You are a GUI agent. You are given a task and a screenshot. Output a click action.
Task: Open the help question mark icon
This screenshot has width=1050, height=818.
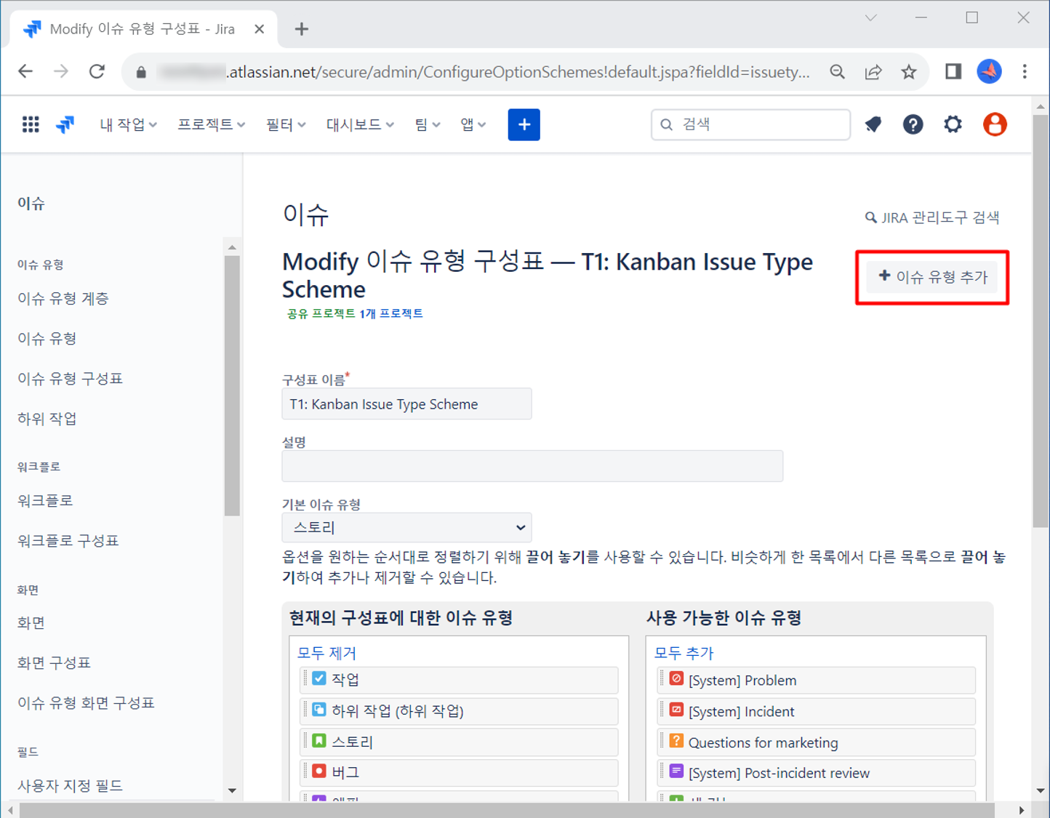(913, 124)
